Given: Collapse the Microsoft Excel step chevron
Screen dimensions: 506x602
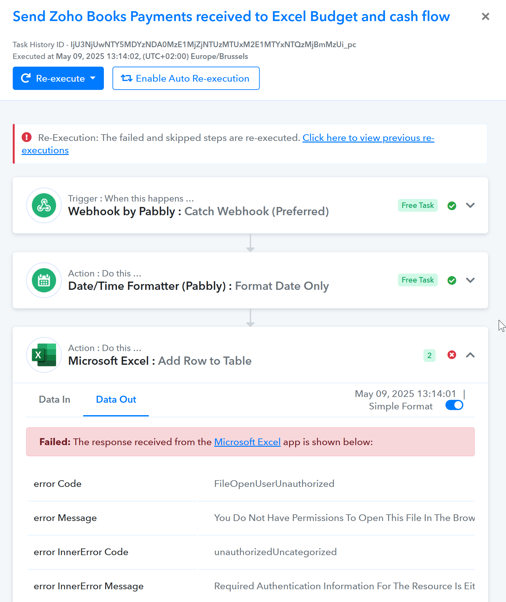Looking at the screenshot, I should 470,355.
